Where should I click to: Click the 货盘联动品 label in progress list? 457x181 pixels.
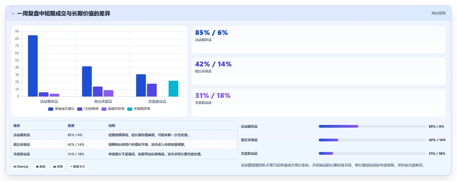coord(249,154)
